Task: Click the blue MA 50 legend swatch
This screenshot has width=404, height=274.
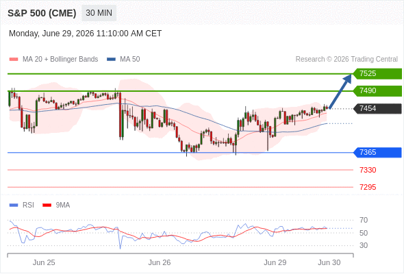Action: coord(111,60)
